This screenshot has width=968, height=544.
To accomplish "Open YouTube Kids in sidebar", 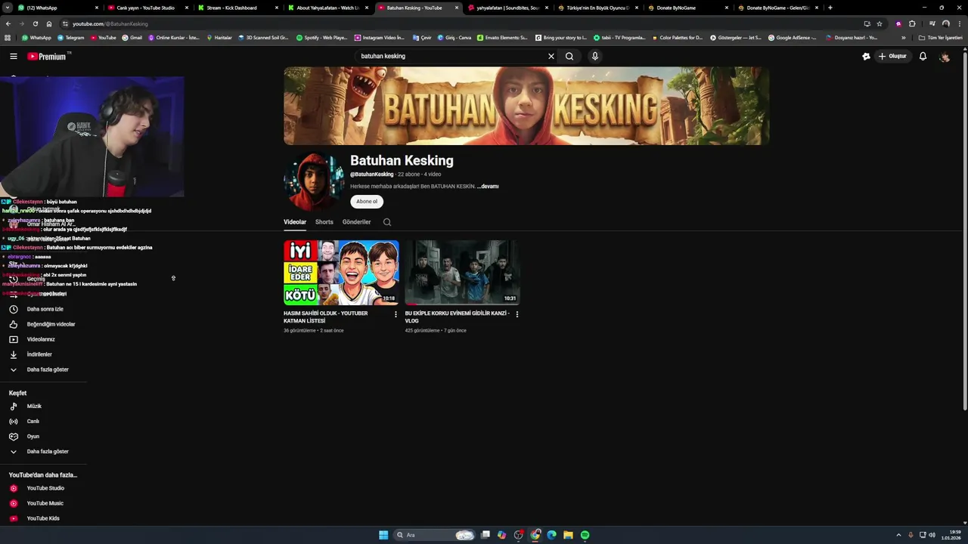I will tap(44, 518).
